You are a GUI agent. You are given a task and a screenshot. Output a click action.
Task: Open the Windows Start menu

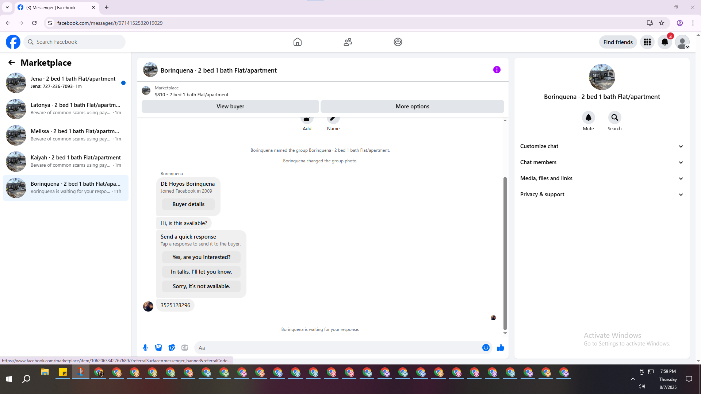click(9, 379)
